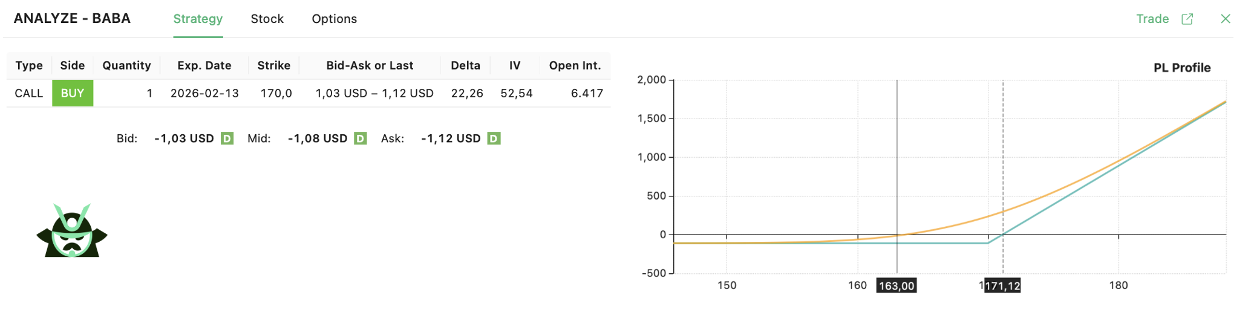Switch to the Stock tab
Image resolution: width=1251 pixels, height=318 pixels.
(267, 19)
